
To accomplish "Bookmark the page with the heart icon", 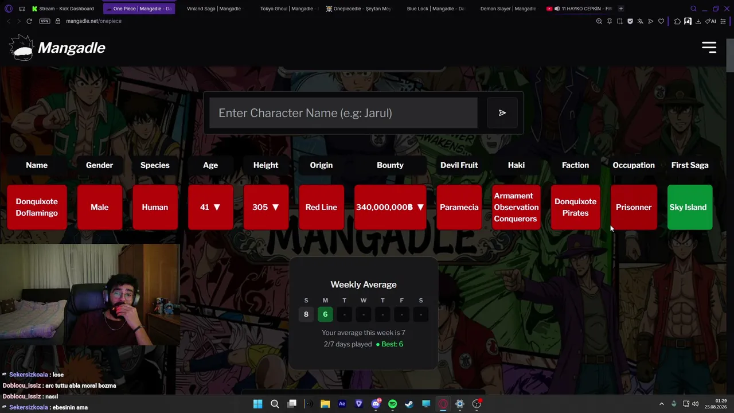I will pos(661,21).
